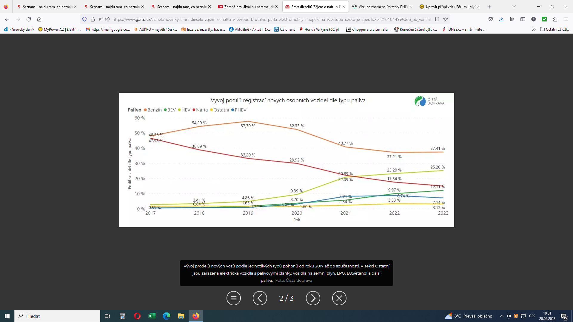
Task: Go to the previous gallery image
Action: point(260,298)
